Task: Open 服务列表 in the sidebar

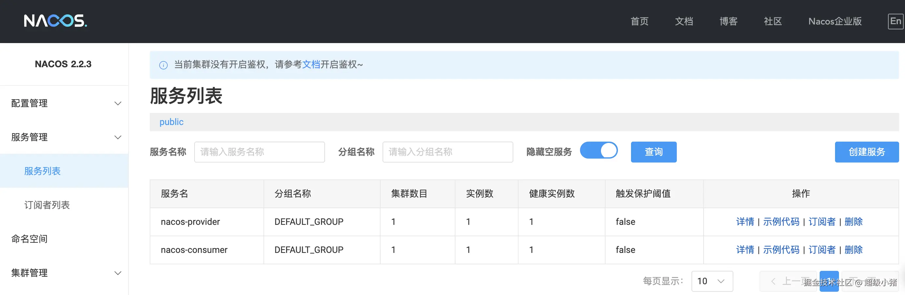Action: [43, 171]
